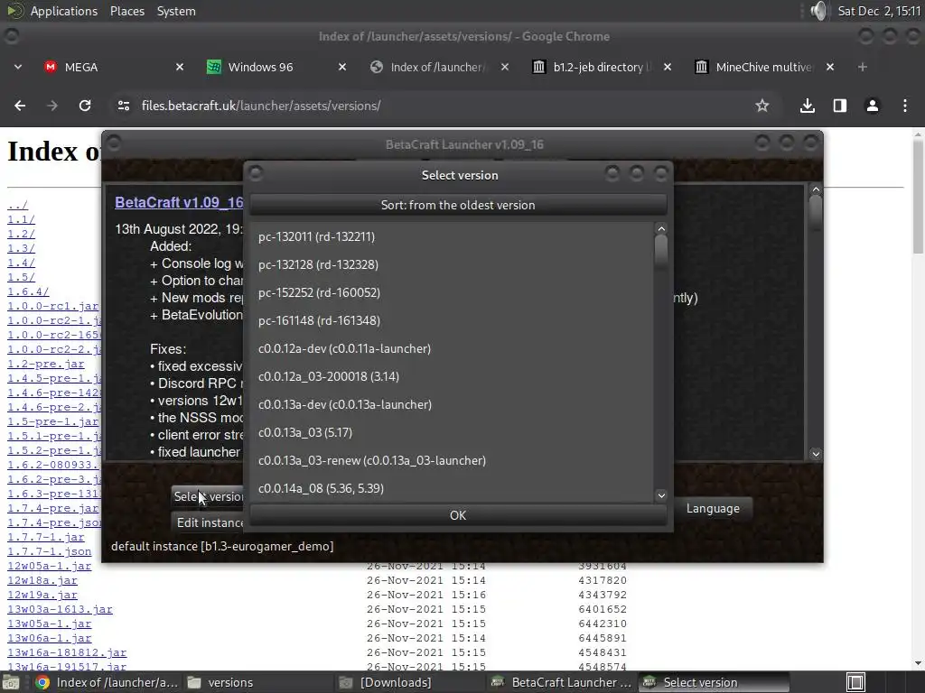Open site information icon in address bar

click(123, 106)
